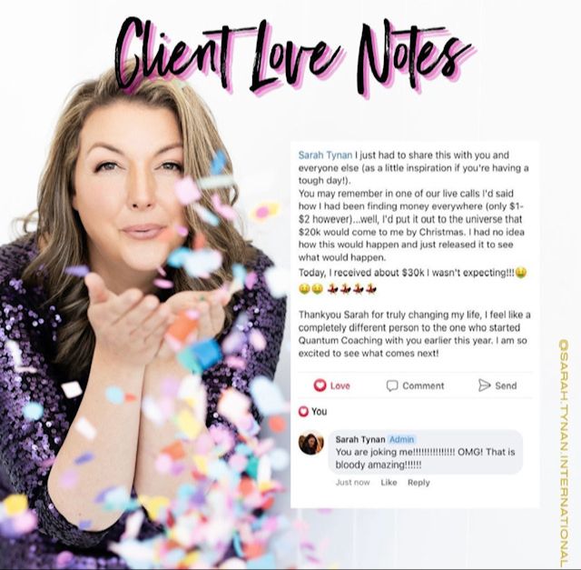581x570 pixels.
Task: Click the Send paper plane icon
Action: 484,385
